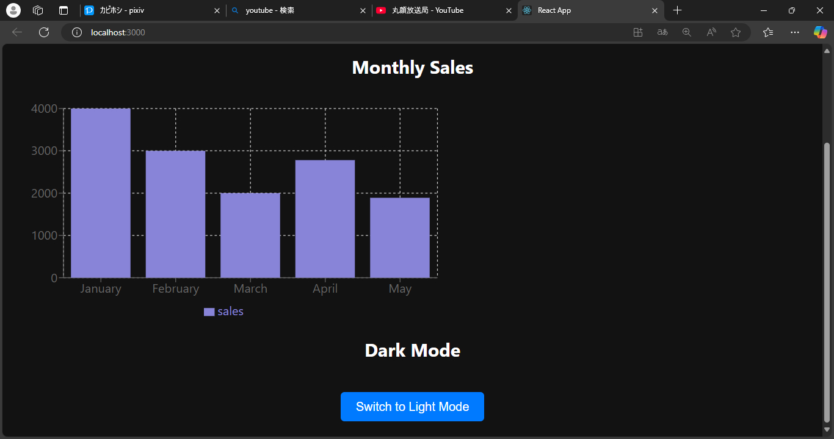The image size is (834, 439).
Task: Add this page to favorites
Action: point(736,32)
